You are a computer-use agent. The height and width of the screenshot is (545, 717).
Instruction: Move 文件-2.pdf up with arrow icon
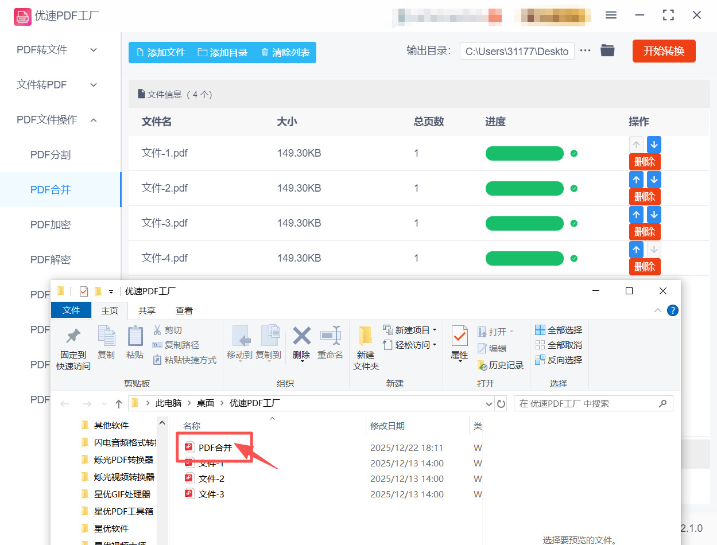pyautogui.click(x=636, y=180)
